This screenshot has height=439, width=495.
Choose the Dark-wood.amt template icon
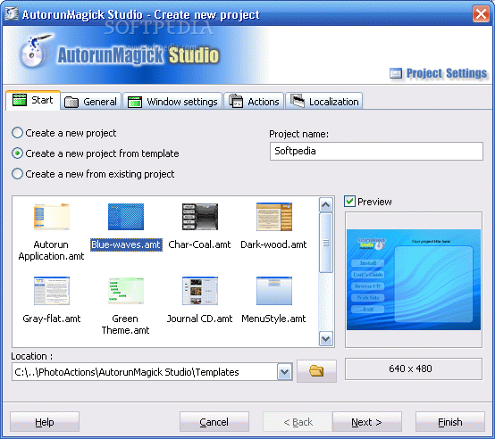(x=274, y=217)
